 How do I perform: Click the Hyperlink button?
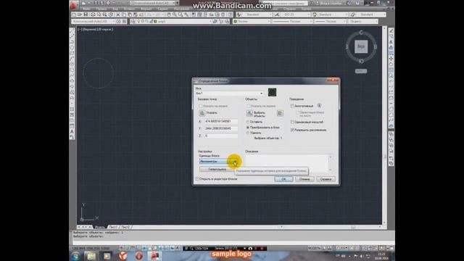point(217,169)
